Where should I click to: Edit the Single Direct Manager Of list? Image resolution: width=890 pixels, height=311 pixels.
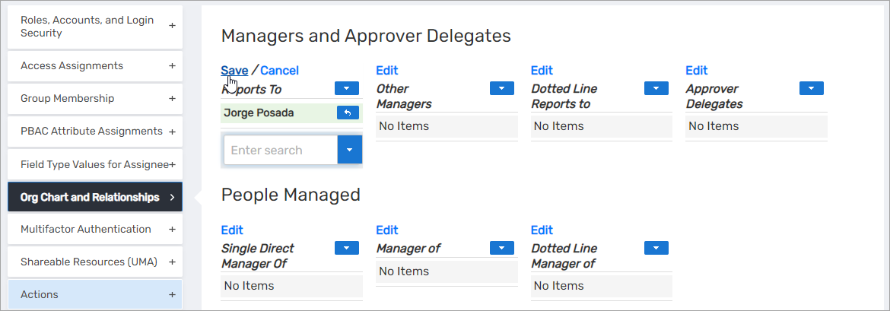232,230
